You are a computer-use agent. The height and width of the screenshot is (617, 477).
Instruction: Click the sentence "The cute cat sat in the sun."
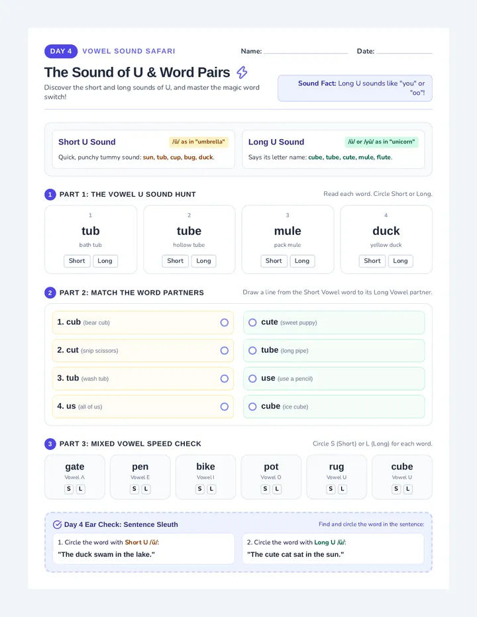tap(295, 554)
